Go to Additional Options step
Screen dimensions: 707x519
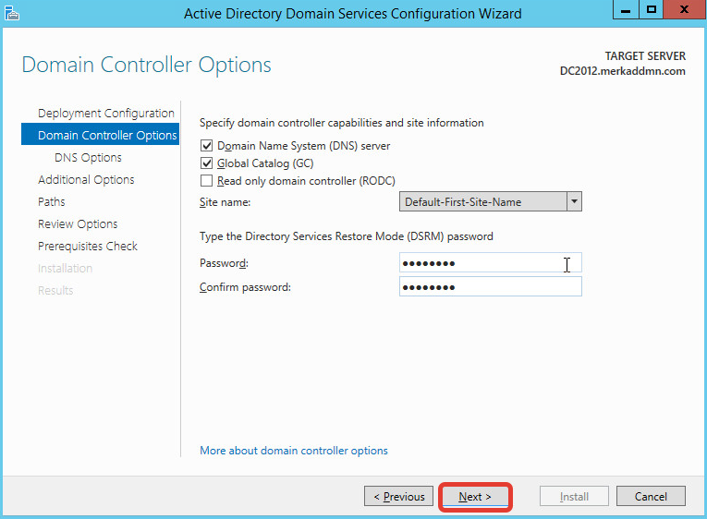(86, 180)
